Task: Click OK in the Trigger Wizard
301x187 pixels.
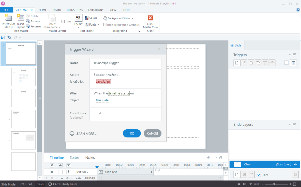Action: [x=132, y=133]
